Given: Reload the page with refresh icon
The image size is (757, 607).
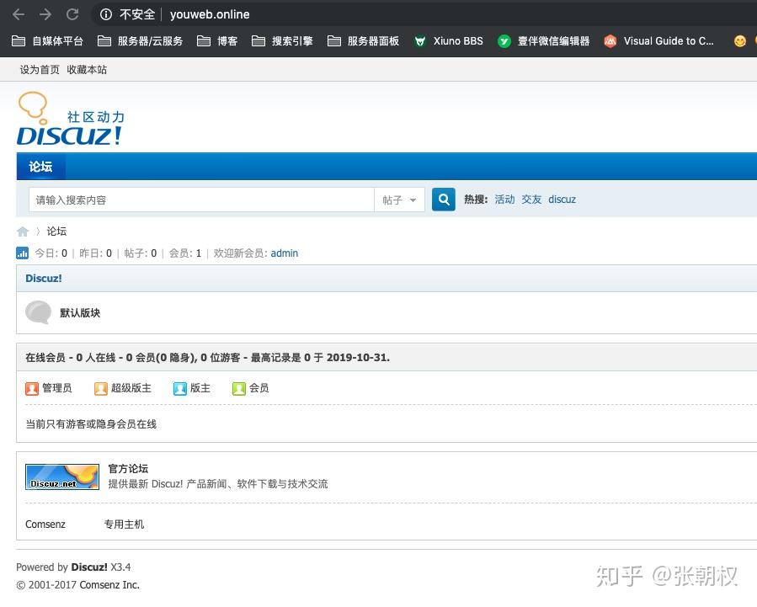Looking at the screenshot, I should 72,14.
